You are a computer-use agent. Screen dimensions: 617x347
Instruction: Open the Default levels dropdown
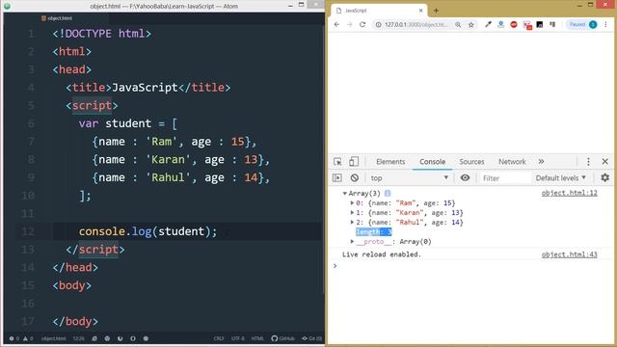point(561,177)
